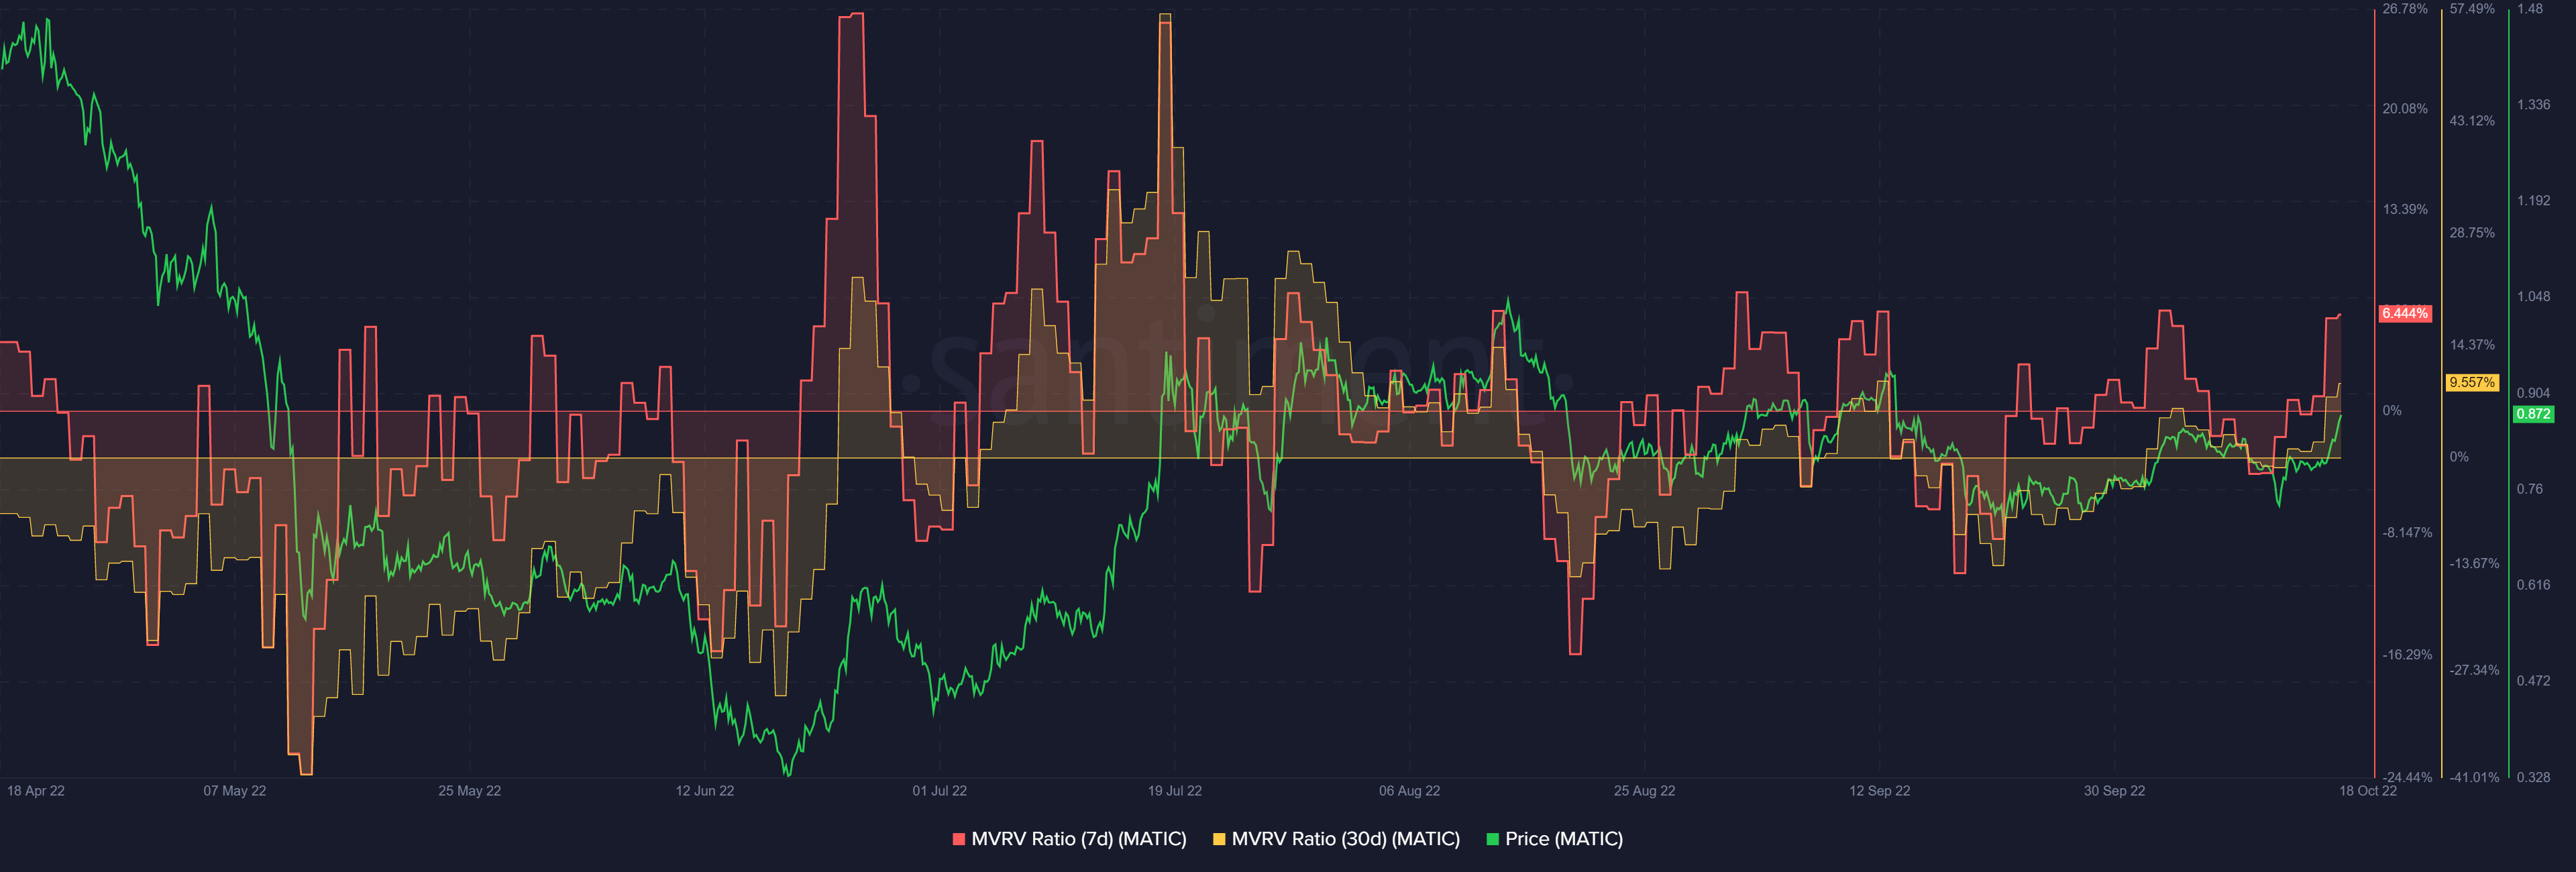Click the green 0.872 price badge
This screenshot has height=872, width=2576.
click(x=2532, y=413)
